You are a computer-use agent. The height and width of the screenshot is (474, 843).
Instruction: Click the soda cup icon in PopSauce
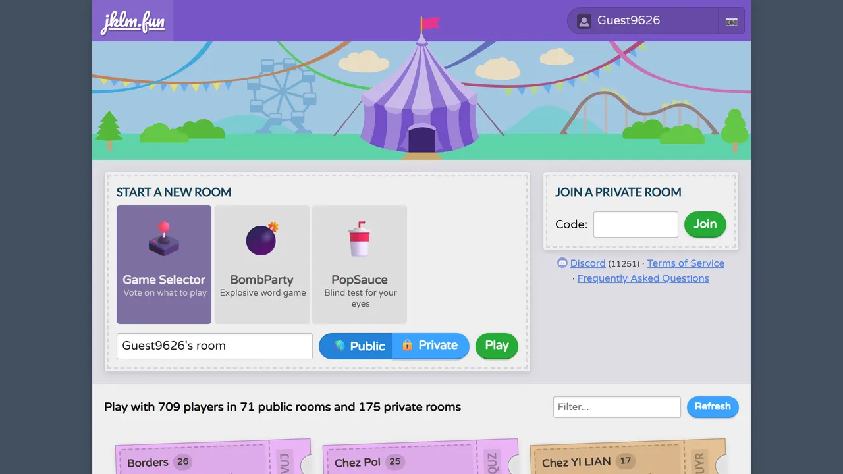(x=360, y=238)
